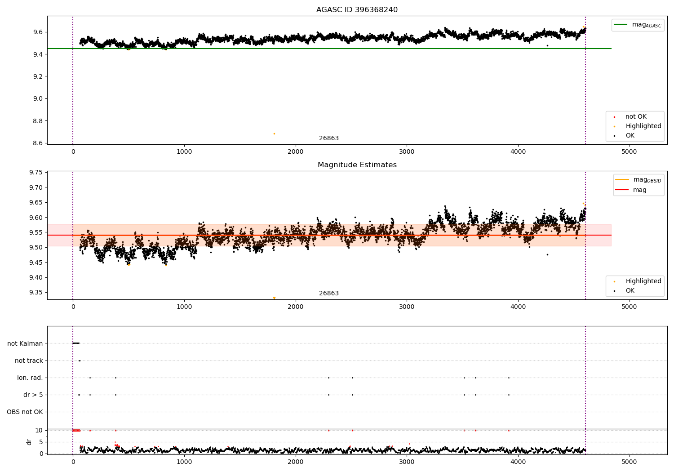
Task: Click the 'not Kalman' row label
Action: tap(25, 343)
